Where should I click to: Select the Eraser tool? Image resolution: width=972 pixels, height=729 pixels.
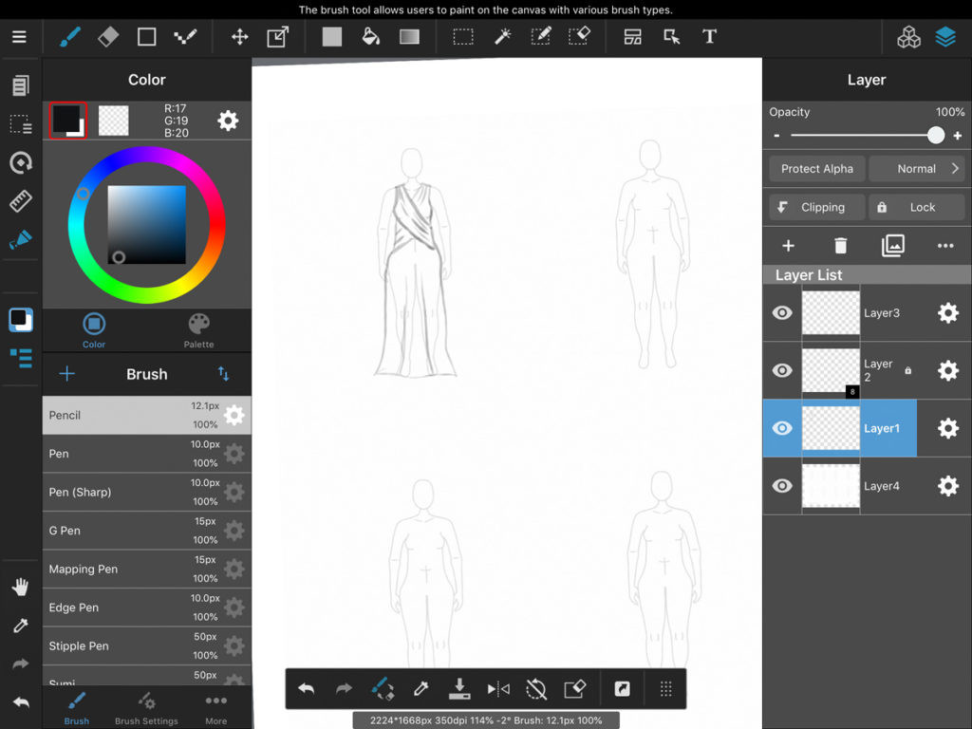[x=108, y=37]
